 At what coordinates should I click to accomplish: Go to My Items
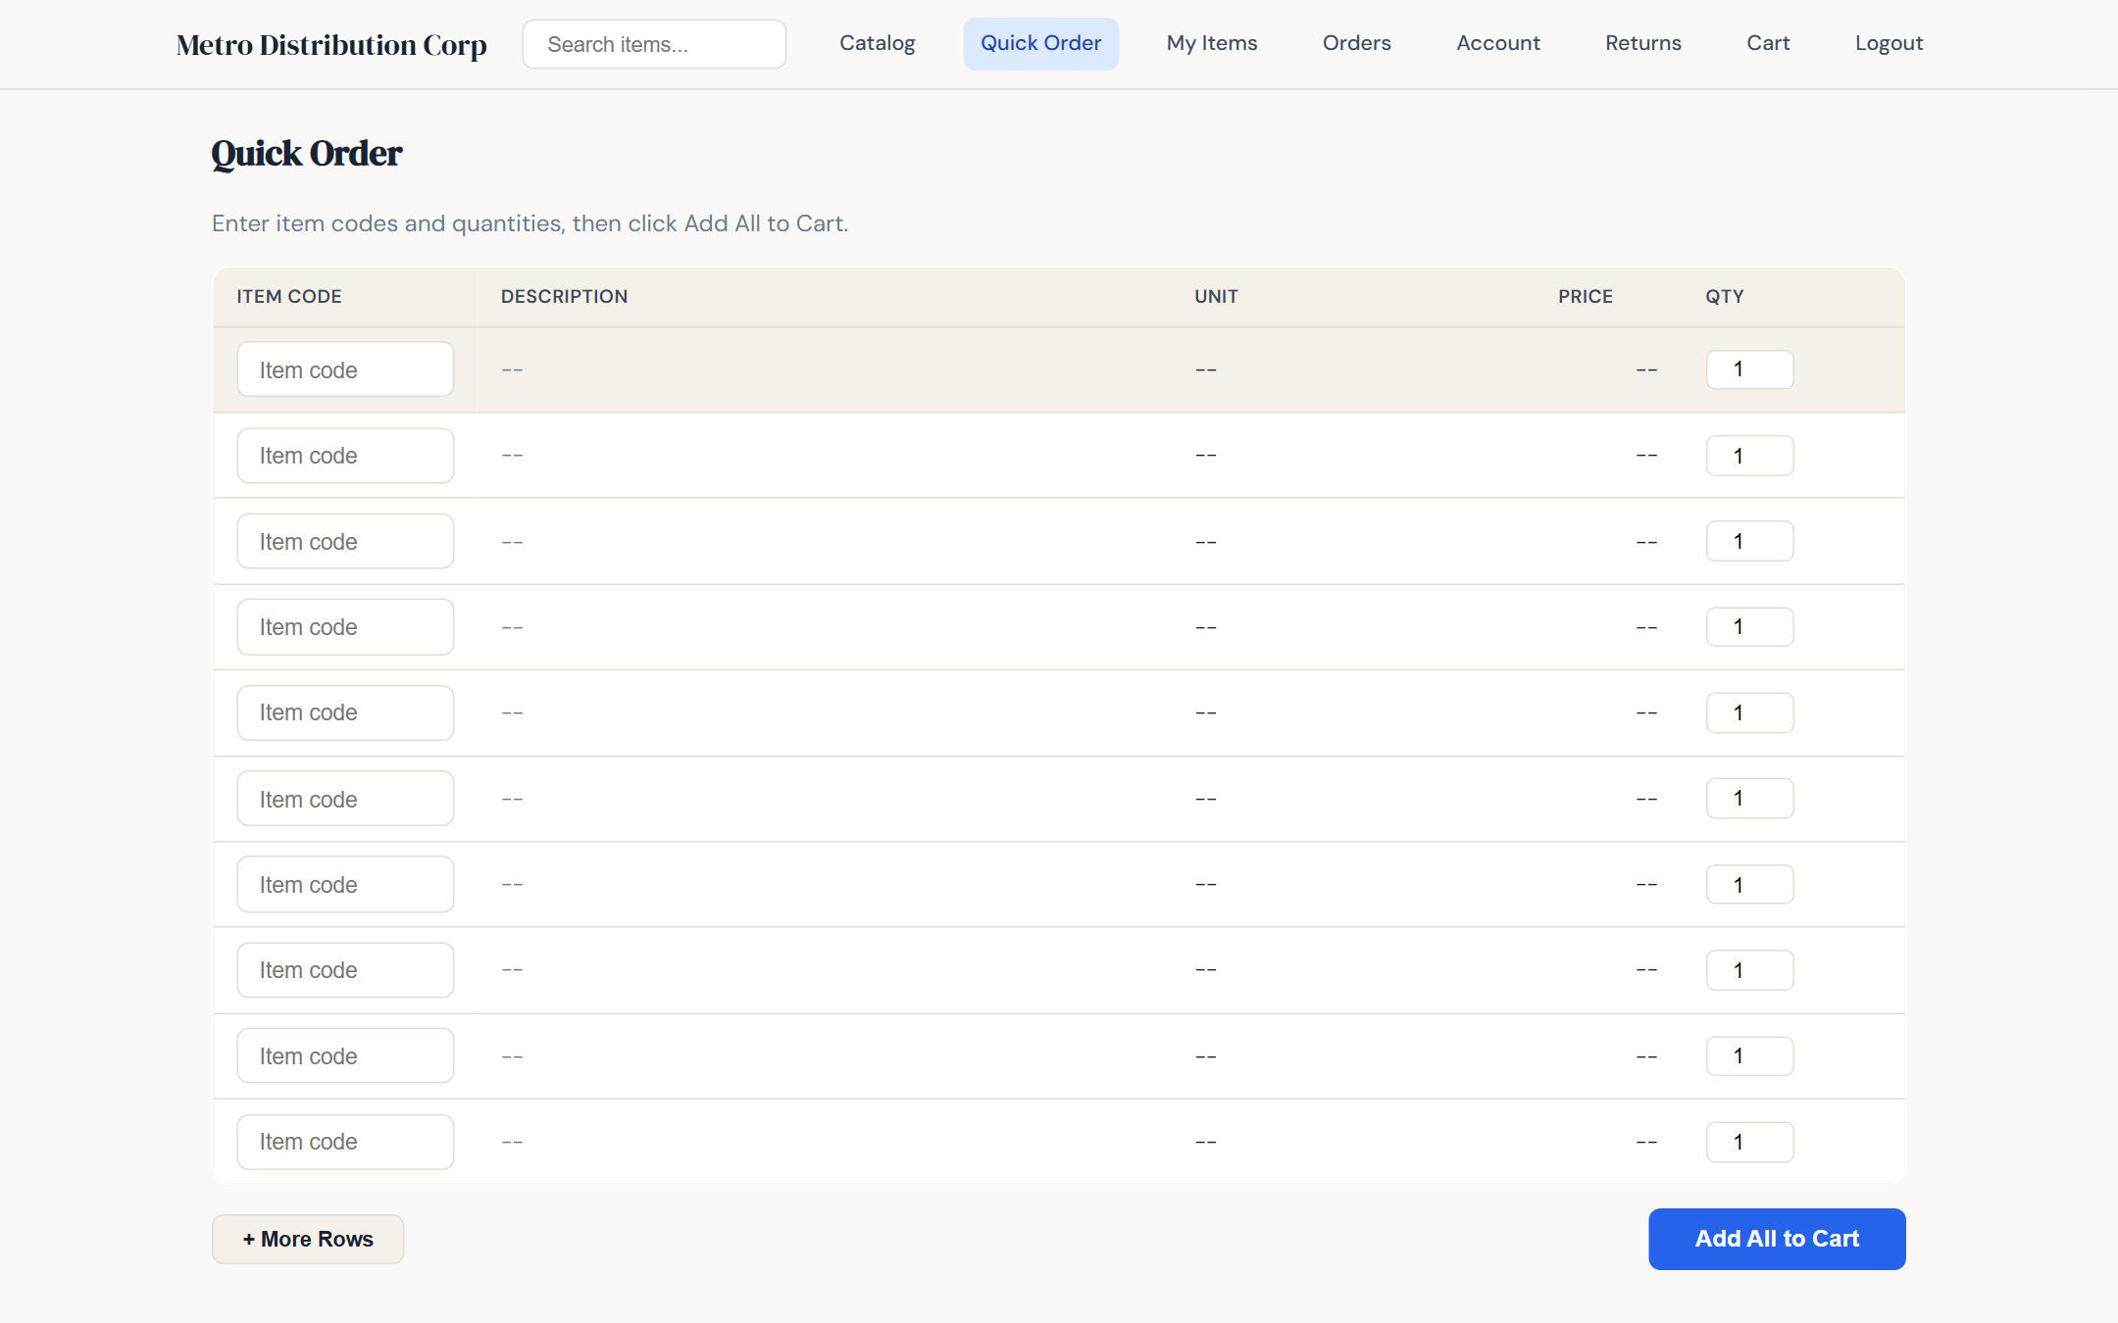(x=1211, y=43)
